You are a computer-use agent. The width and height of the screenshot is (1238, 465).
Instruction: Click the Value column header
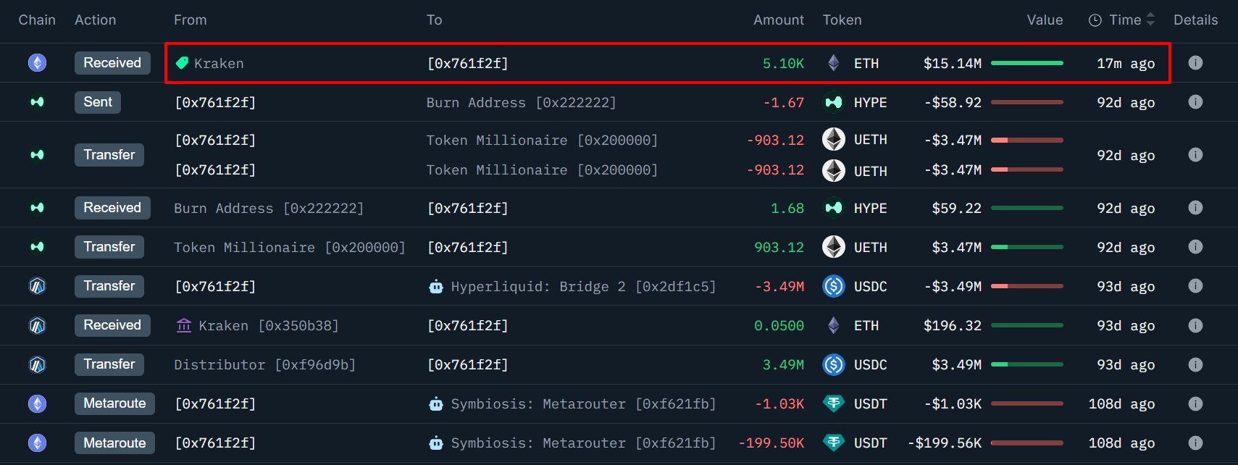(x=1045, y=20)
